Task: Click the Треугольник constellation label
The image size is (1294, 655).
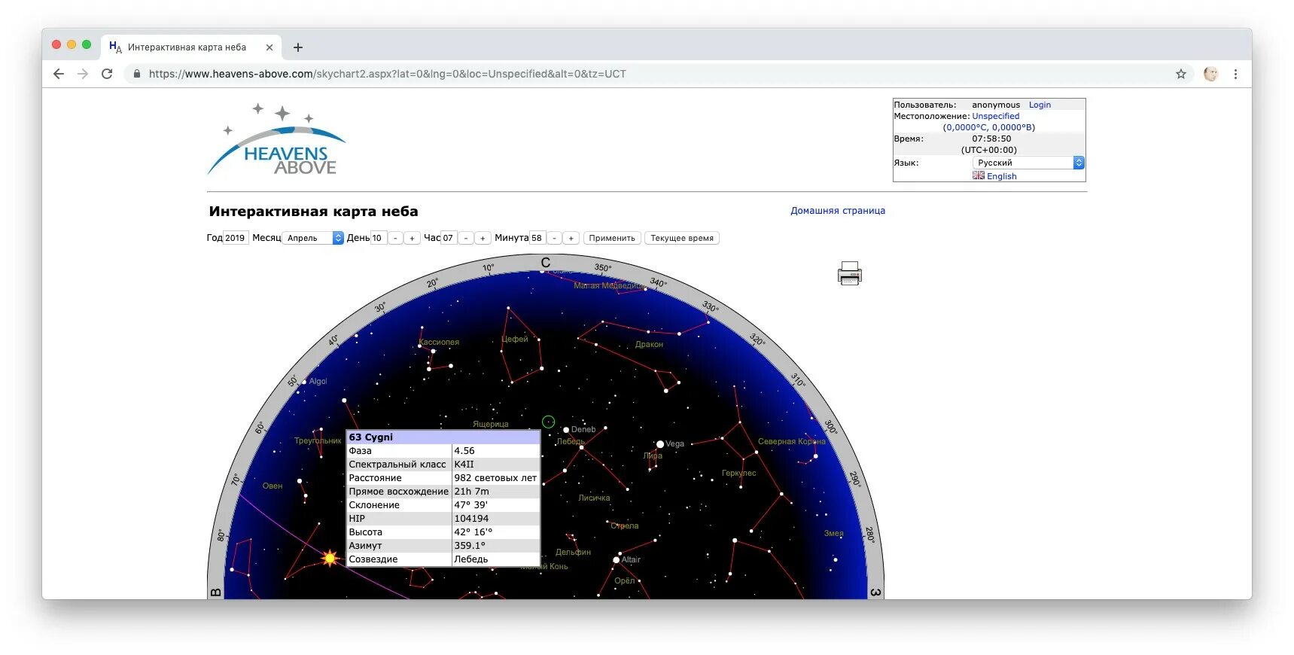Action: (x=318, y=440)
